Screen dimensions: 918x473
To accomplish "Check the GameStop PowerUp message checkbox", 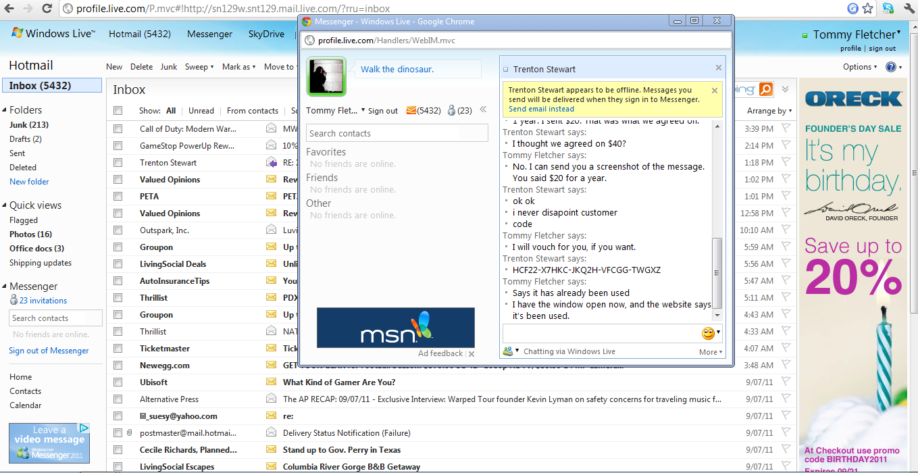I will coord(118,145).
